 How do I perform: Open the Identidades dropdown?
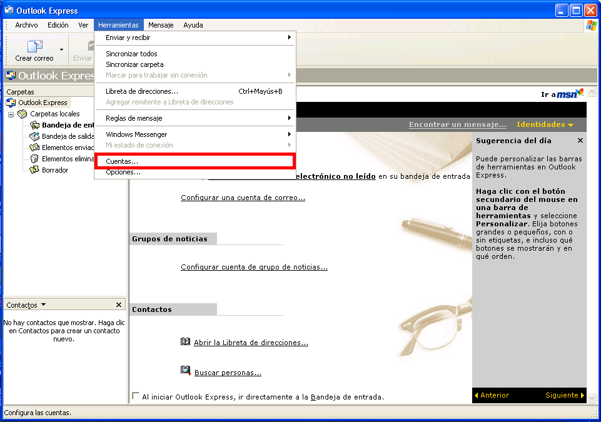[x=545, y=124]
